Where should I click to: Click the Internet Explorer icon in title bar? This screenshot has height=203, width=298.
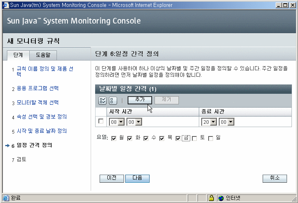coord(6,5)
